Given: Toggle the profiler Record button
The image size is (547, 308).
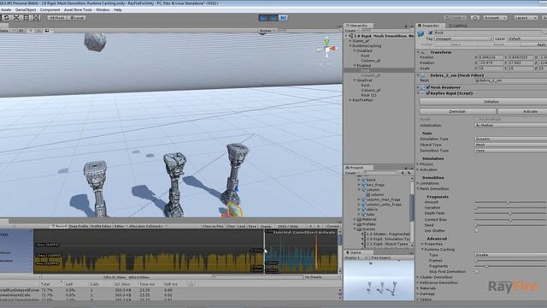Looking at the screenshot, I should point(59,226).
